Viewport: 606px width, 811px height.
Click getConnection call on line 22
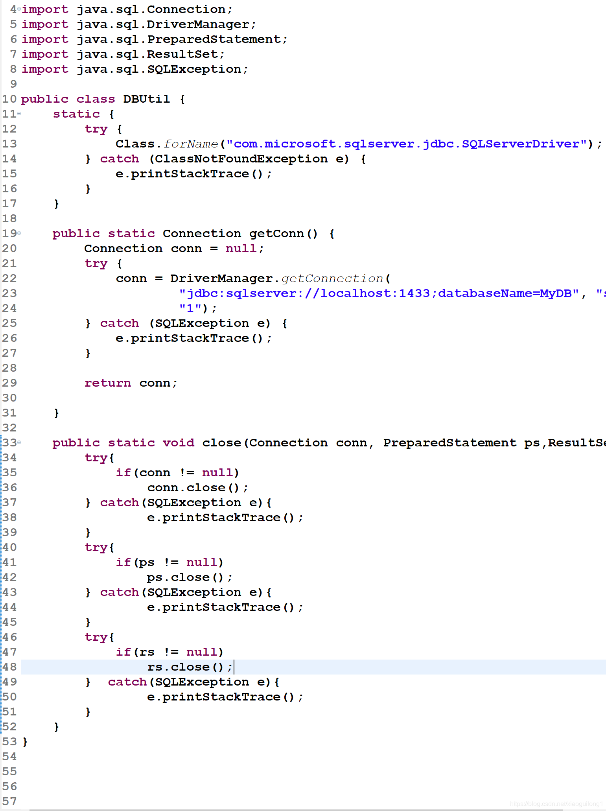[x=332, y=278]
